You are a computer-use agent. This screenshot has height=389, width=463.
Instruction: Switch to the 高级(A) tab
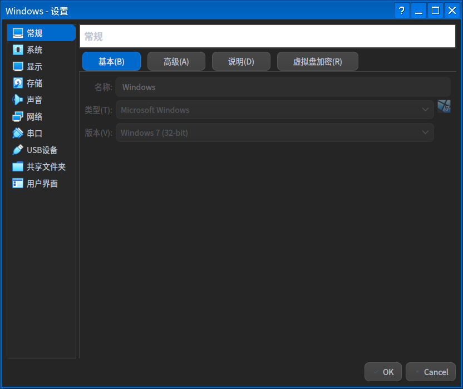(x=176, y=62)
